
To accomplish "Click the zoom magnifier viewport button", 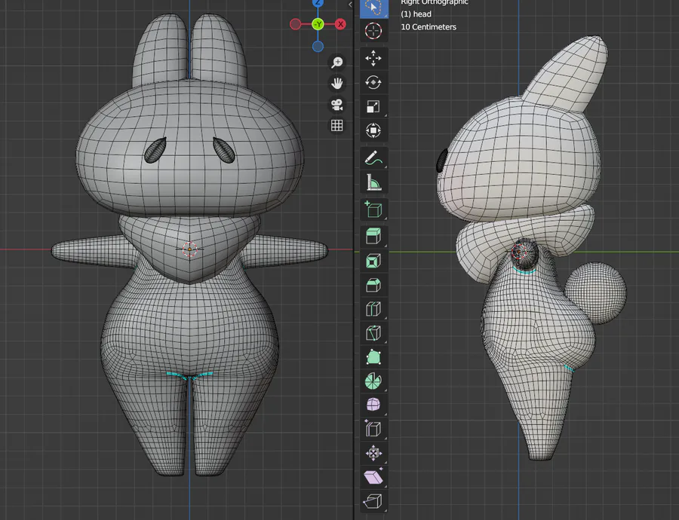I will coord(337,63).
